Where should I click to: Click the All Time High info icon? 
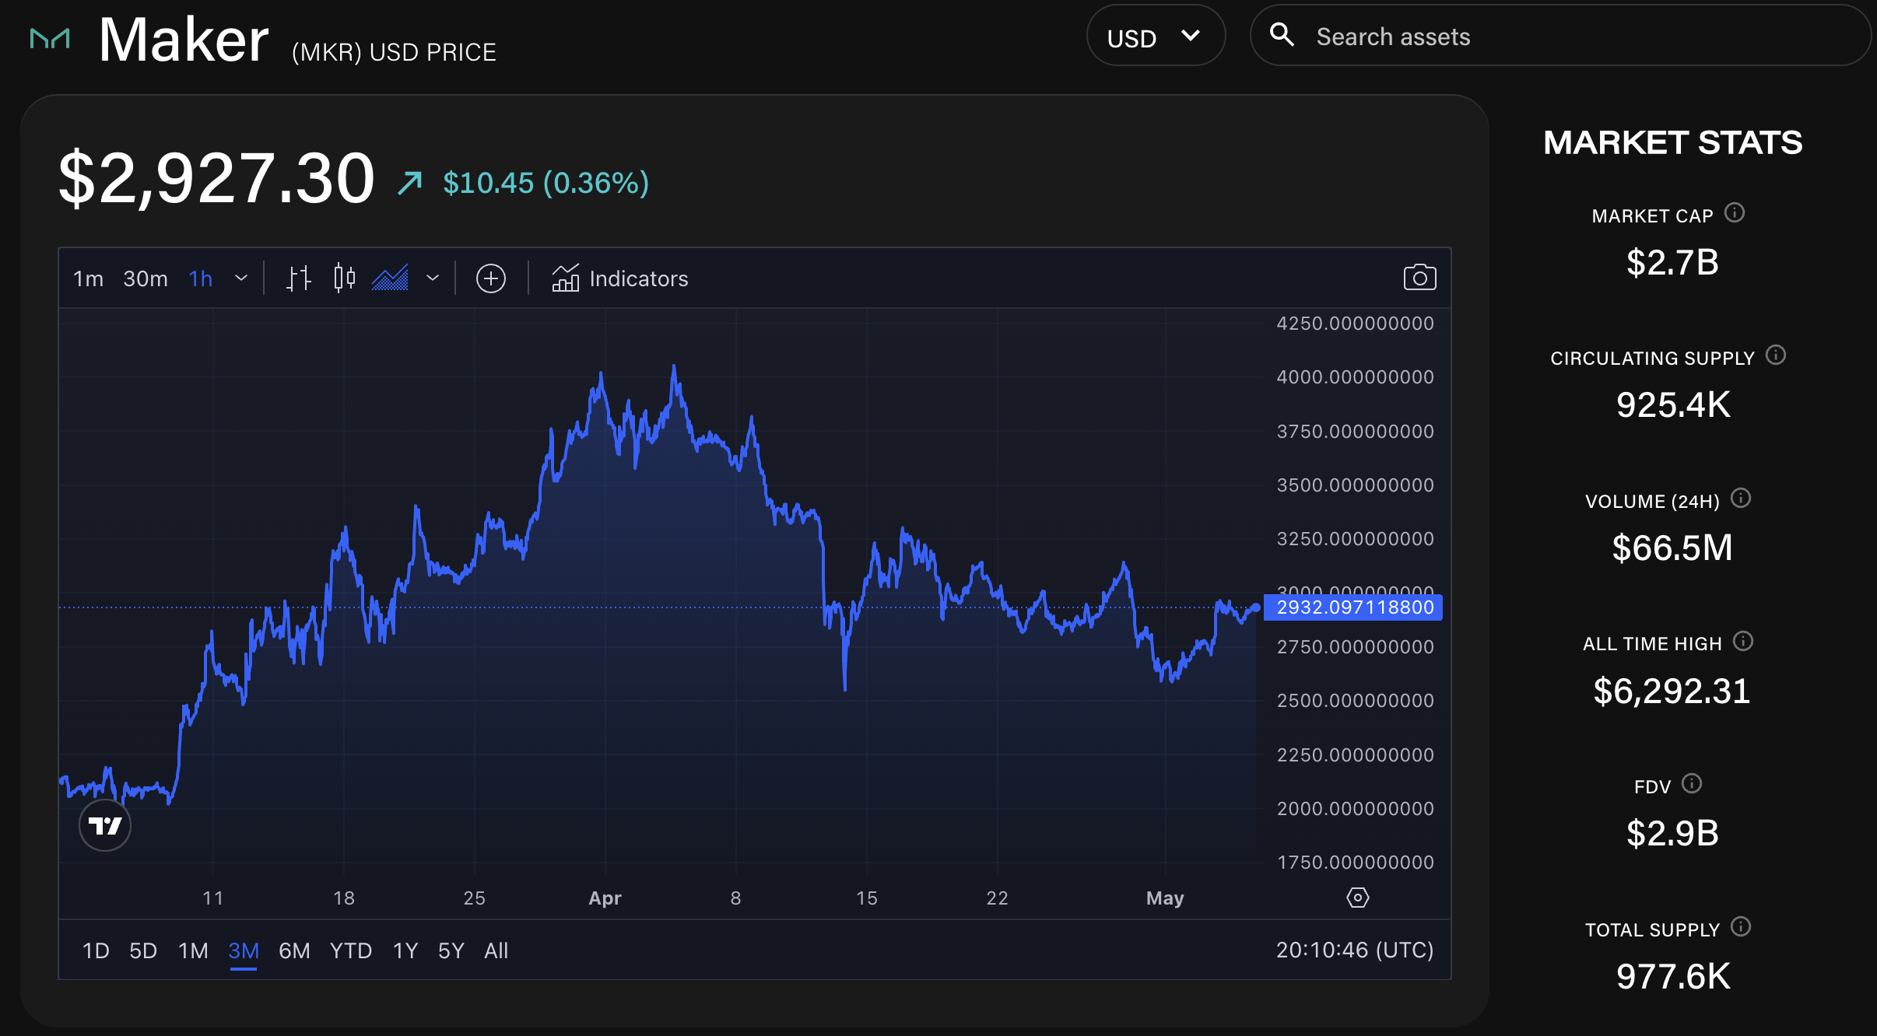coord(1745,641)
